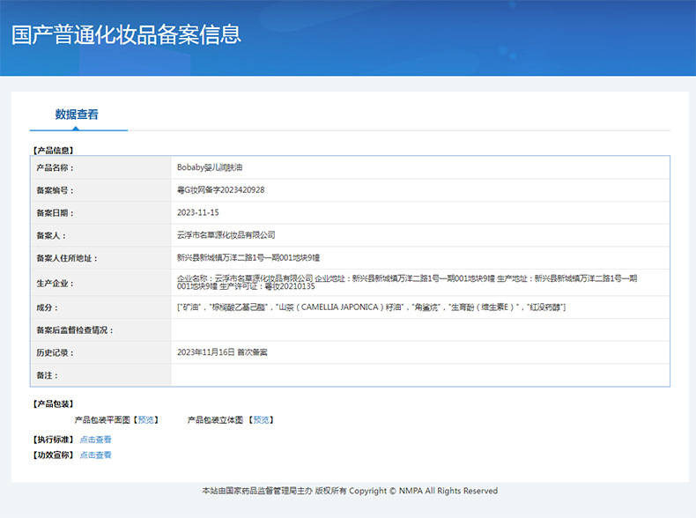Image resolution: width=696 pixels, height=518 pixels.
Task: Click the 【产品信息】 section header
Action: [x=53, y=151]
